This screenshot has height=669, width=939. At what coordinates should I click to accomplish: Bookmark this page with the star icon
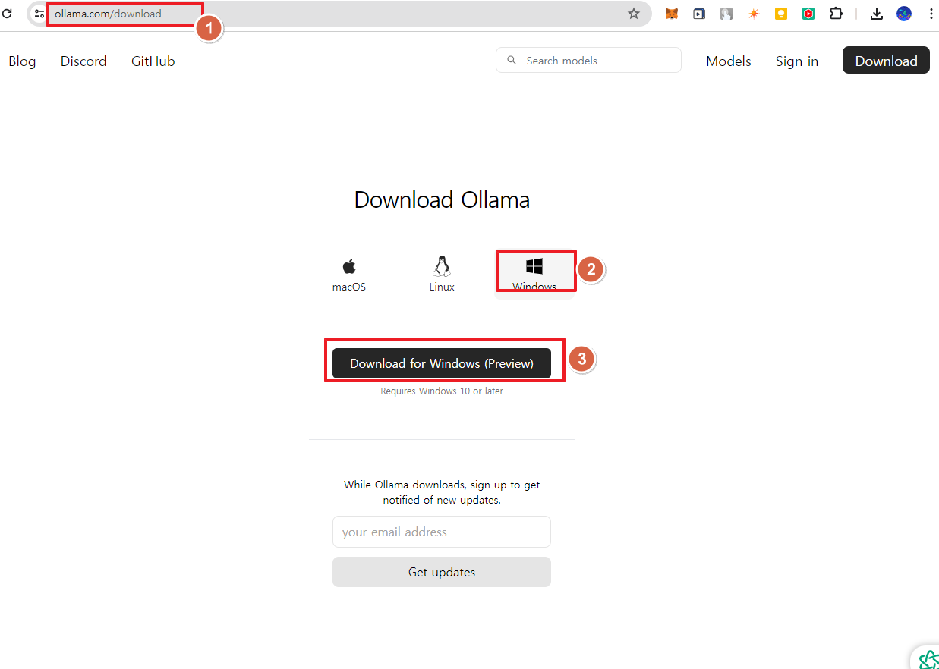tap(634, 14)
